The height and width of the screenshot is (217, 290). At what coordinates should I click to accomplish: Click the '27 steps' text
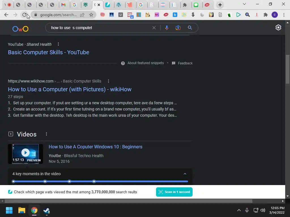pyautogui.click(x=16, y=97)
